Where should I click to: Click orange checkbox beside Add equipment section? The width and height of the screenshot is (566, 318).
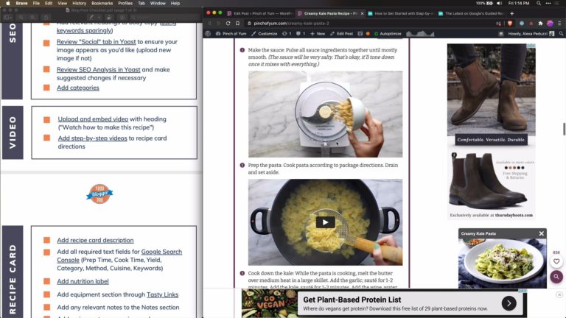coord(47,294)
